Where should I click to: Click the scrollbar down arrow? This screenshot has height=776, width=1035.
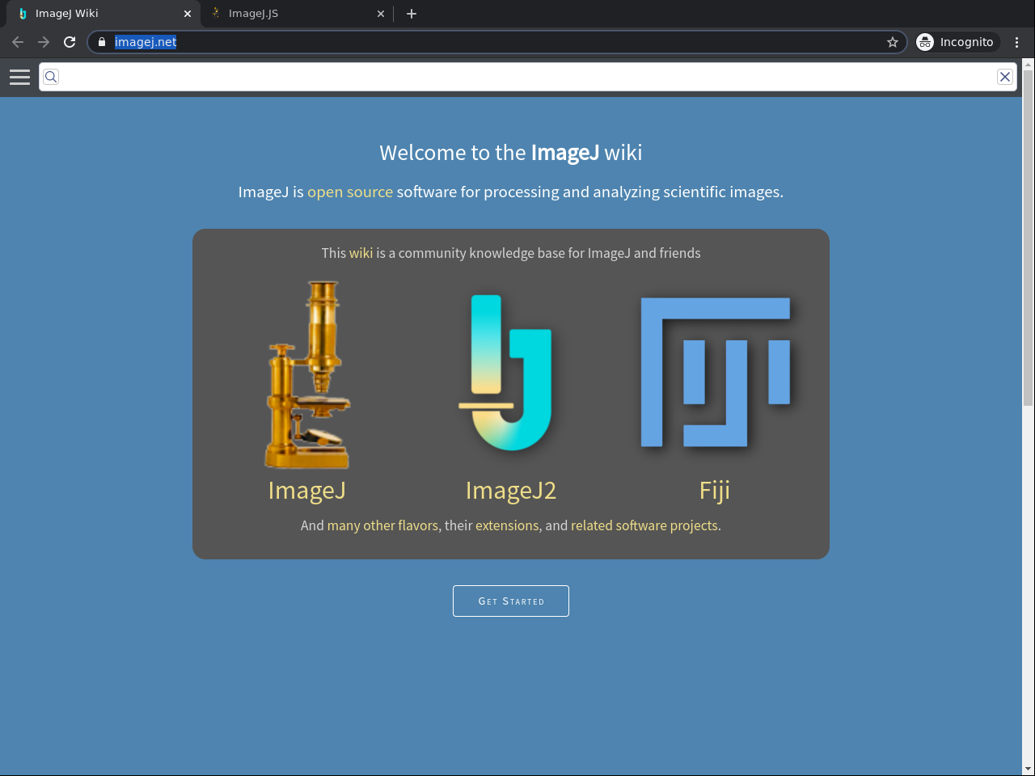point(1029,769)
